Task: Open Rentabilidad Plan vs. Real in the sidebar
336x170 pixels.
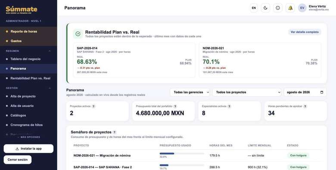Action: (28, 78)
